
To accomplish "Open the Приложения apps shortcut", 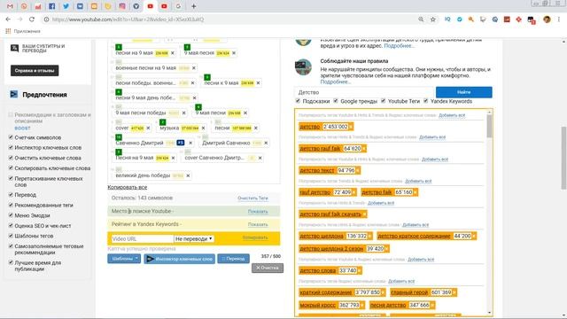I will 23,31.
